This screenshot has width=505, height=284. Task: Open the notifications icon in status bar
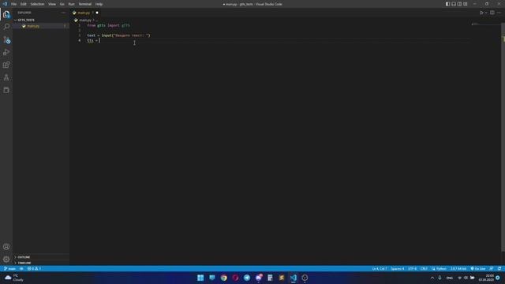coord(499,268)
